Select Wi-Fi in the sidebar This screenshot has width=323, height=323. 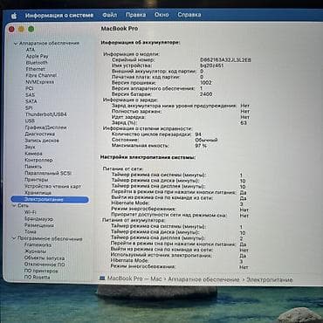pos(31,212)
